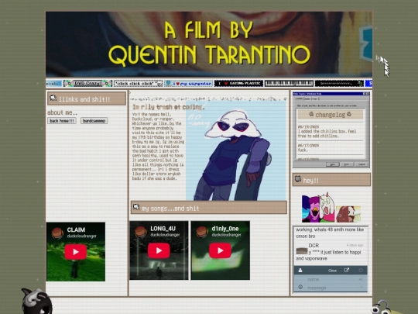
Task: Click the 'DVD Crazy!!' badge
Action: coord(87,84)
